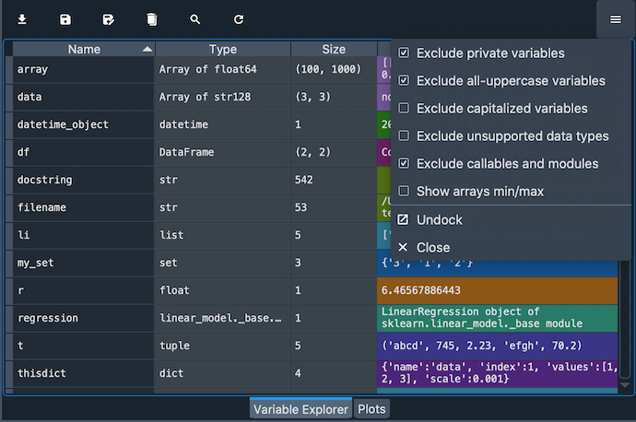Click the search variables magnifier icon

[x=195, y=19]
